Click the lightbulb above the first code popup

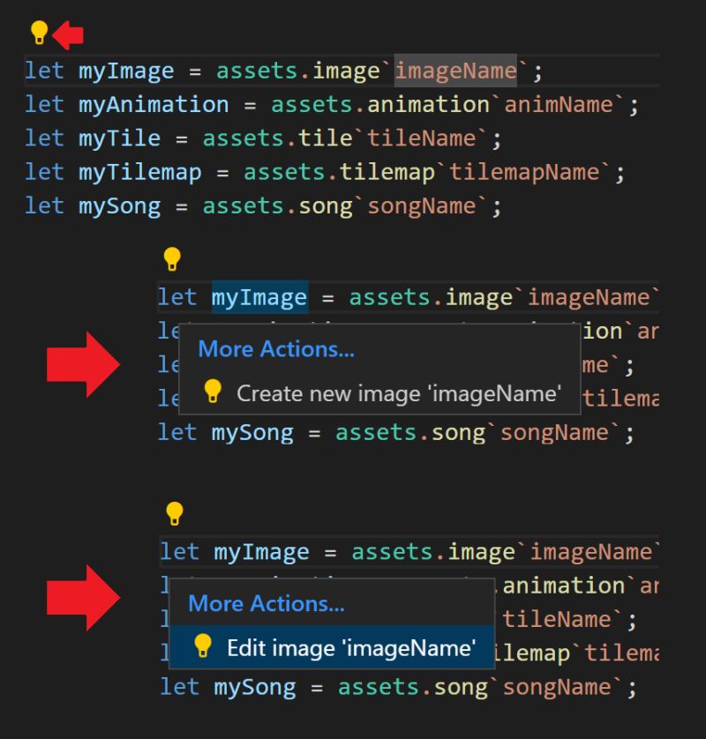coord(173,258)
